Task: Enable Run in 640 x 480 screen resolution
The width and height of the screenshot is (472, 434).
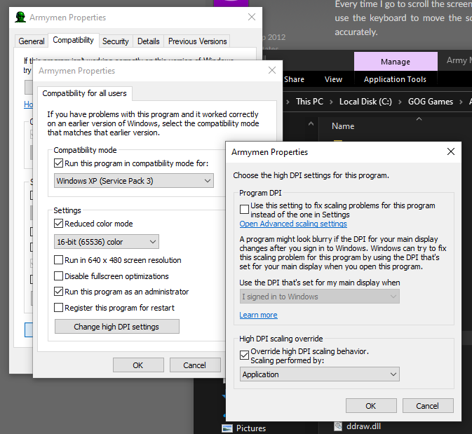Action: tap(58, 259)
